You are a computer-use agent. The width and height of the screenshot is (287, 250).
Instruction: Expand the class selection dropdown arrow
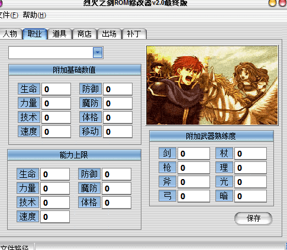pyautogui.click(x=98, y=53)
